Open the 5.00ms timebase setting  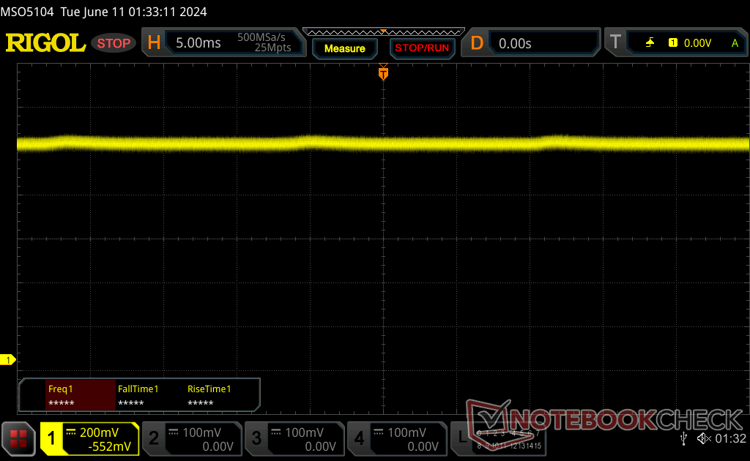click(198, 43)
